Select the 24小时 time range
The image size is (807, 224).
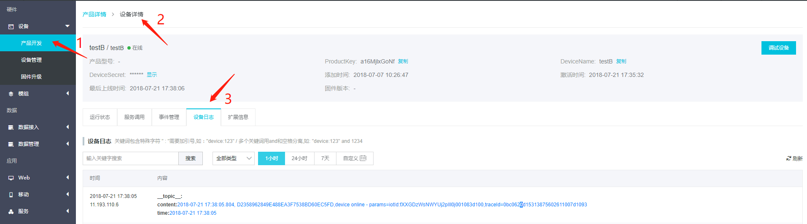(299, 158)
